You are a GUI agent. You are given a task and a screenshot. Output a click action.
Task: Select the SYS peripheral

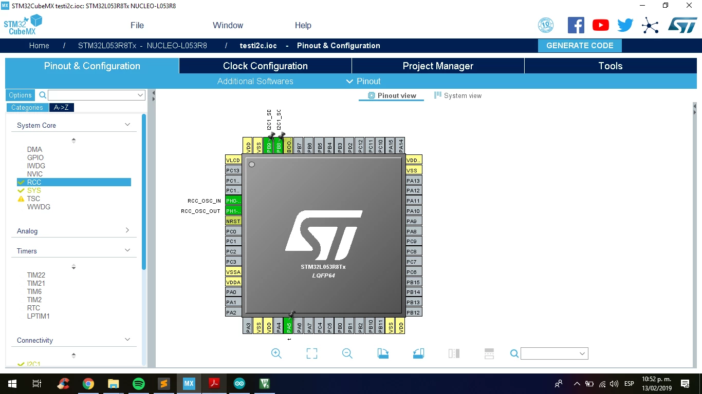tap(34, 190)
